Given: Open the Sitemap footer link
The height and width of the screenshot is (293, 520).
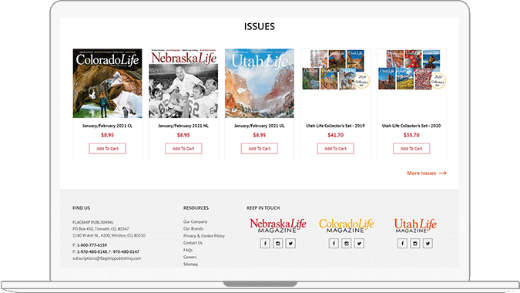Looking at the screenshot, I should [190, 264].
